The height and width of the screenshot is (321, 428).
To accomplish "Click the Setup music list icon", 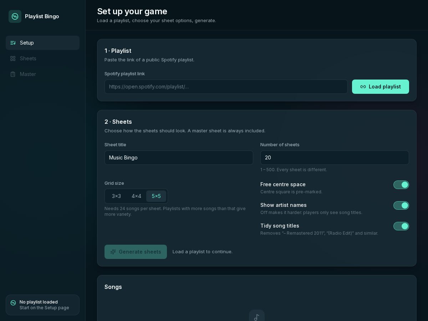I will [x=13, y=43].
